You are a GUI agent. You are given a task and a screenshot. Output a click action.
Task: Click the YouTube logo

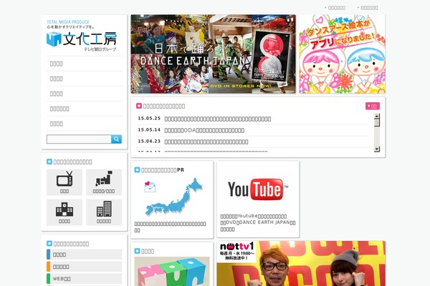(x=258, y=189)
